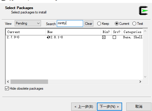Click the vertical scrollbar up arrow
Image resolution: width=152 pixels, height=111 pixels.
(145, 31)
